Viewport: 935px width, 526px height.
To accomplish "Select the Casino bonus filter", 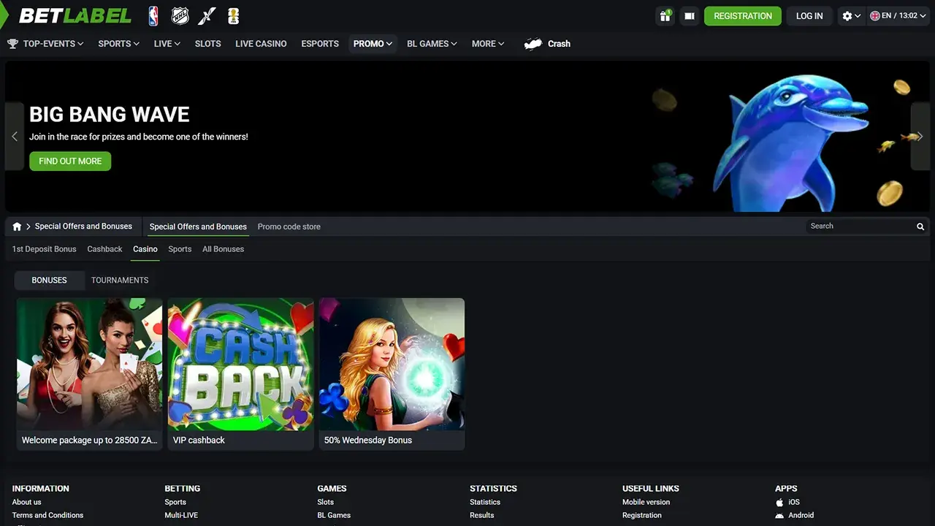I will tap(145, 249).
